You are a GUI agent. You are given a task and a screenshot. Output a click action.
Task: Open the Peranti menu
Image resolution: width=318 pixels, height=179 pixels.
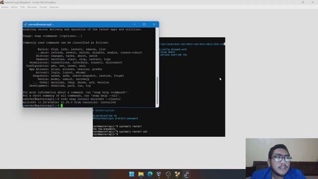click(x=43, y=7)
